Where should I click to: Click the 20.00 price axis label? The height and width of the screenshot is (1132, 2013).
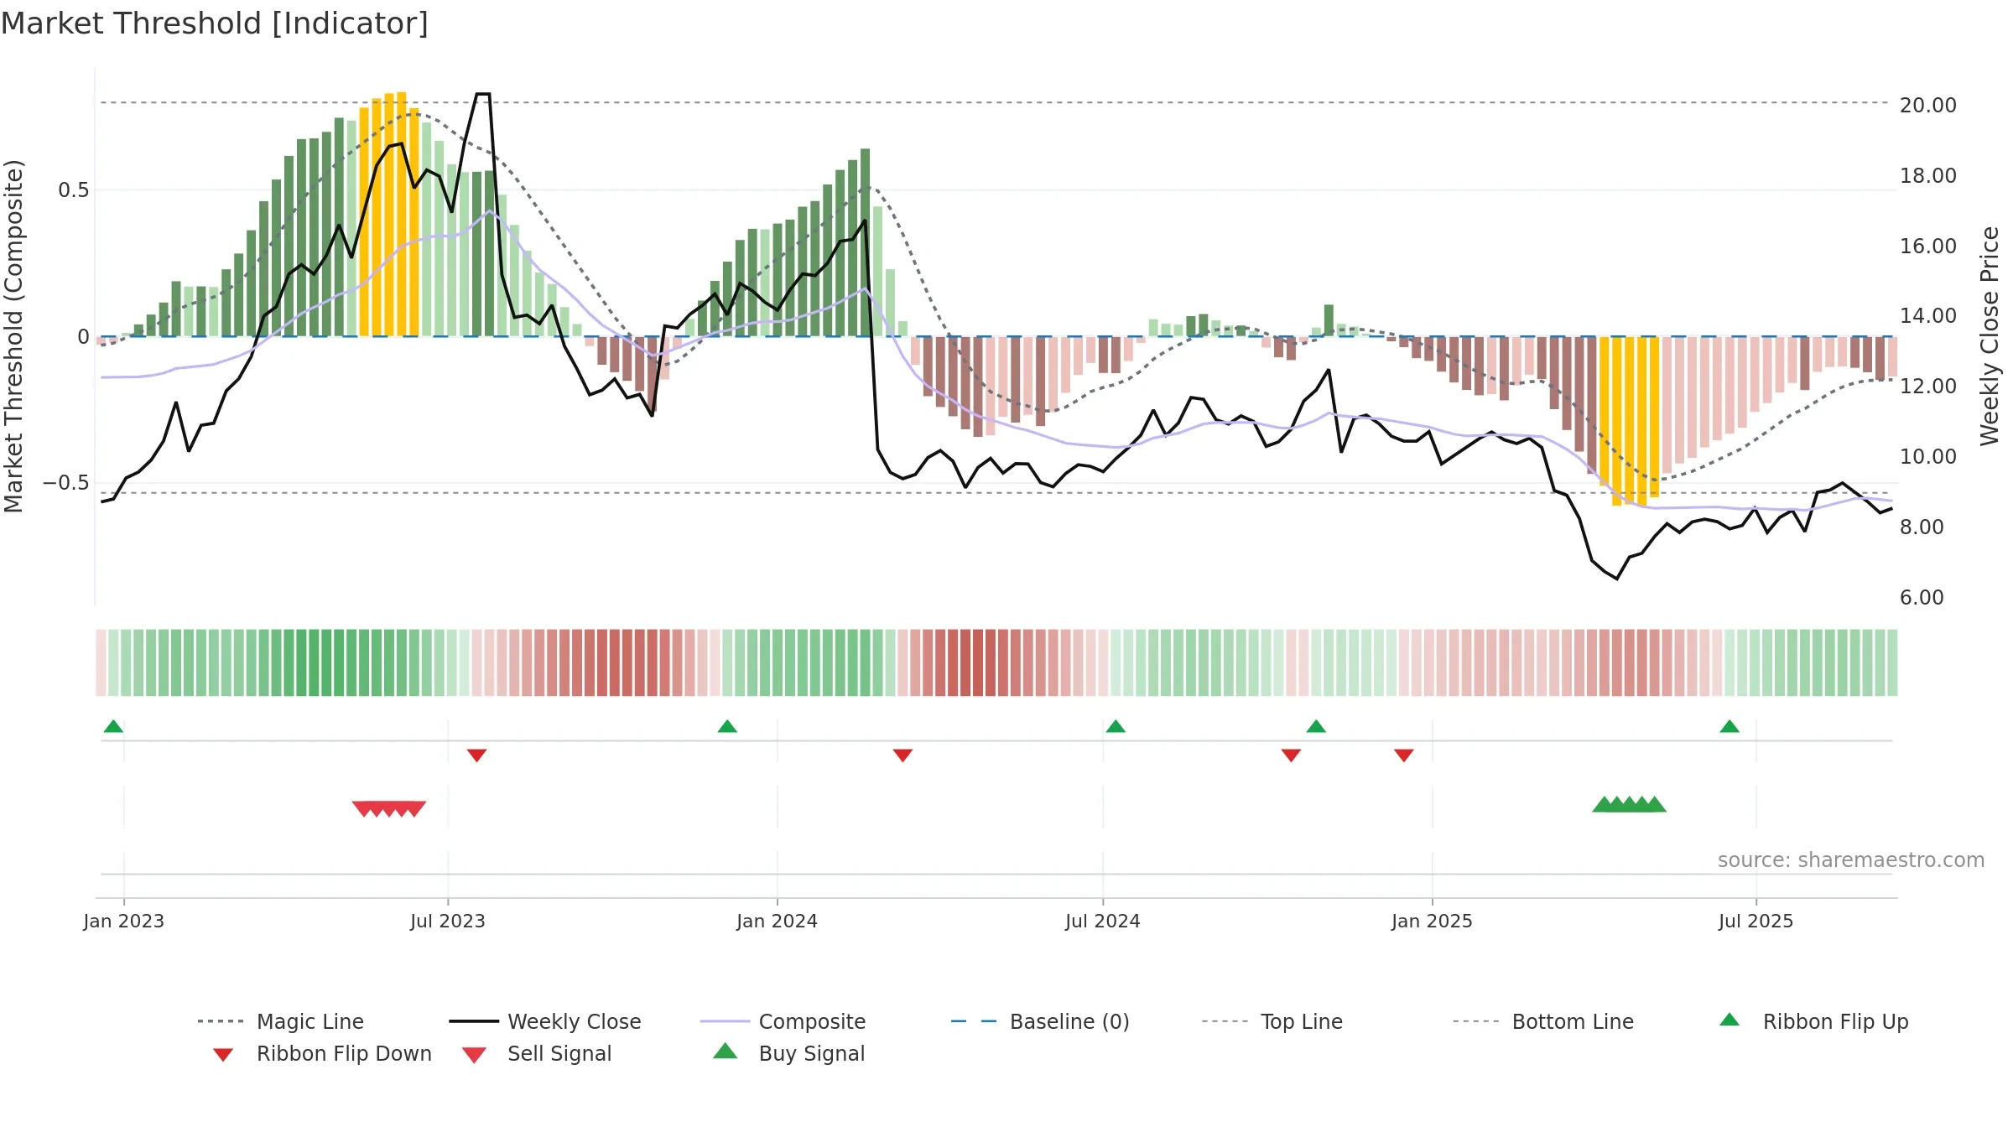1928,105
